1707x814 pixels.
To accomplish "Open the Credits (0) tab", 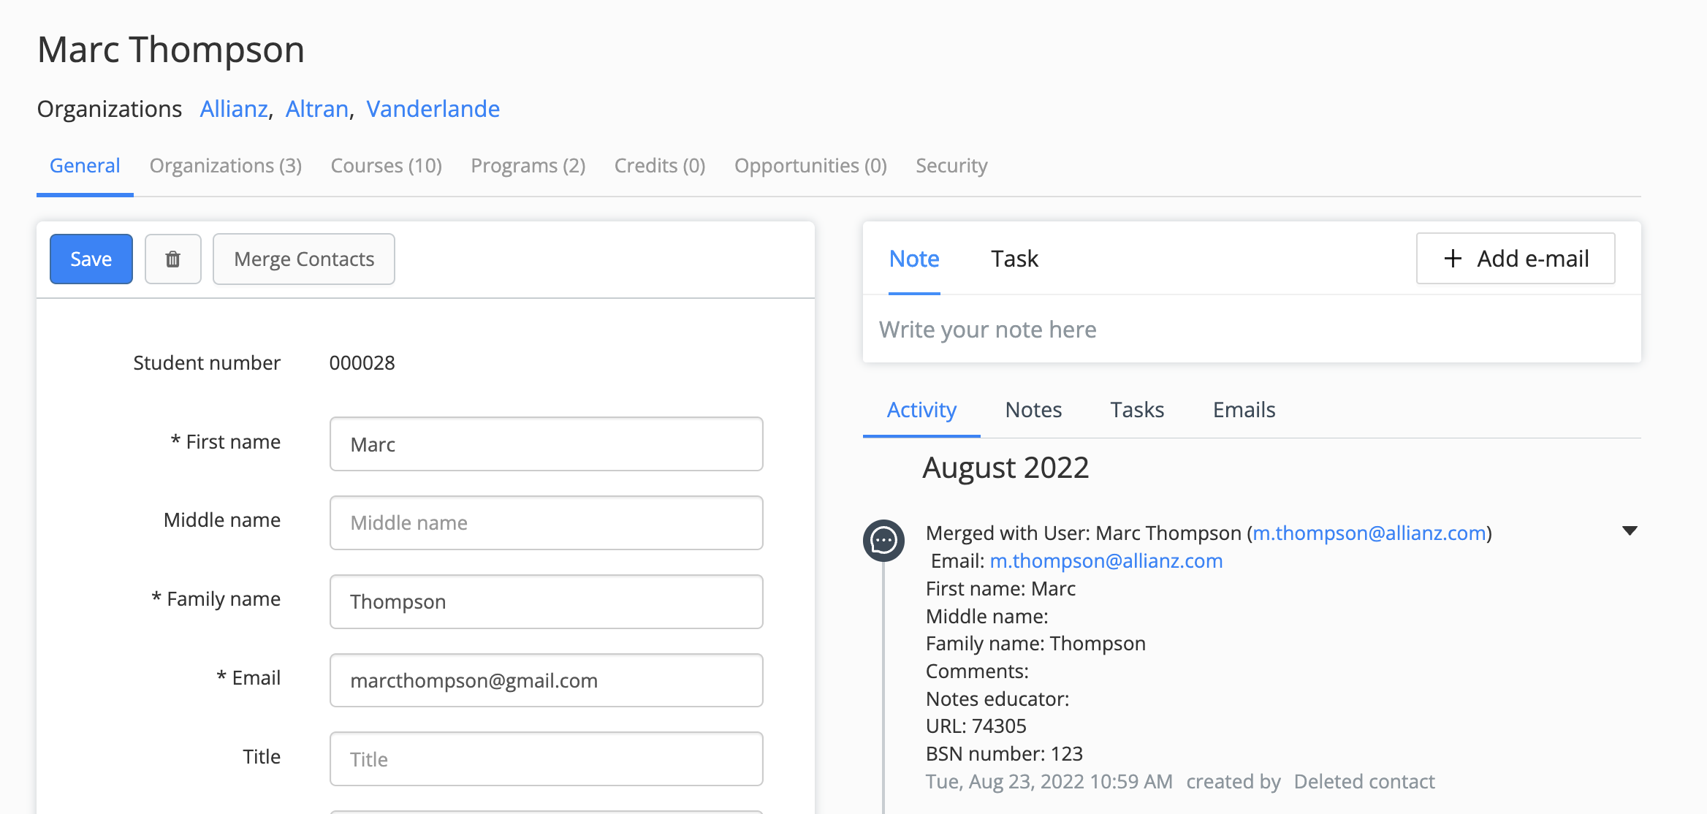I will click(x=660, y=166).
